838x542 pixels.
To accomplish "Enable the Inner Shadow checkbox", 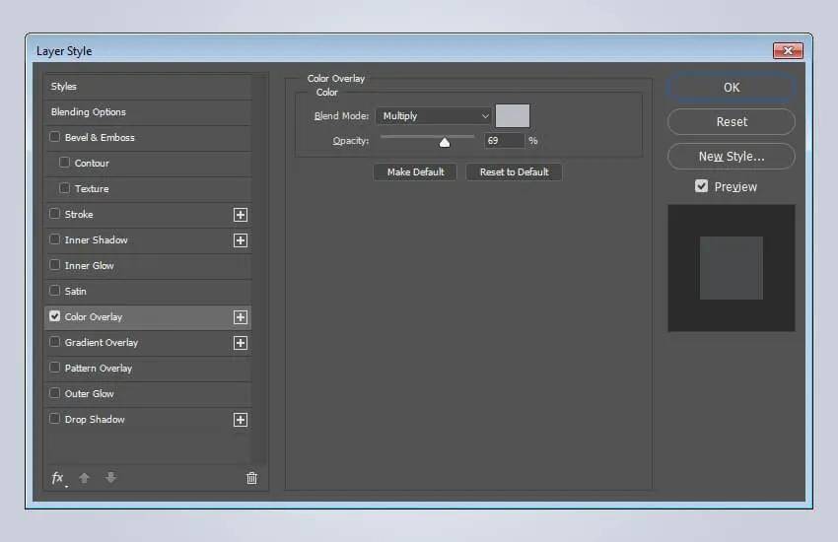I will coord(54,239).
